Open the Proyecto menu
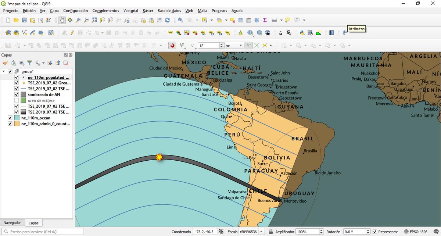This screenshot has width=441, height=236. (11, 11)
